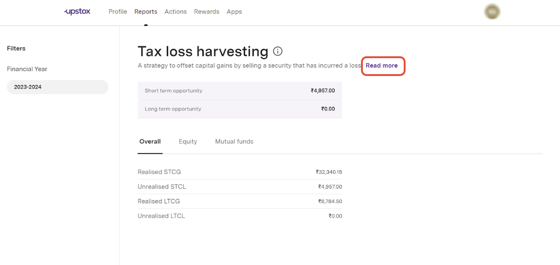Open the user avatar in the header

click(492, 12)
